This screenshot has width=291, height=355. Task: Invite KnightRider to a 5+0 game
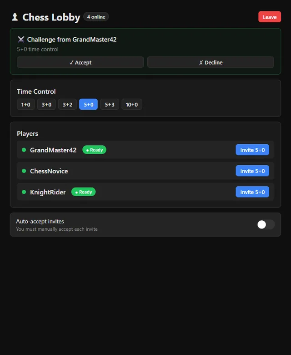252,192
